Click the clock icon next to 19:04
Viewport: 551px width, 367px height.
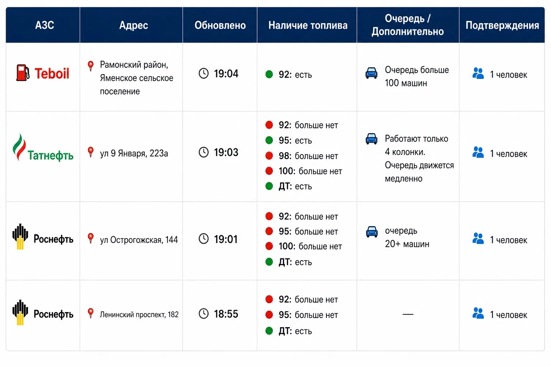[204, 73]
